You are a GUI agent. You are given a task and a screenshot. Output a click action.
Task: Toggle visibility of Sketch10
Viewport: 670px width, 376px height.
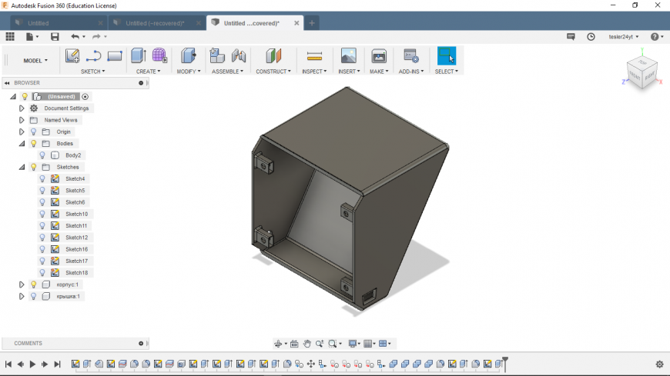pos(42,214)
